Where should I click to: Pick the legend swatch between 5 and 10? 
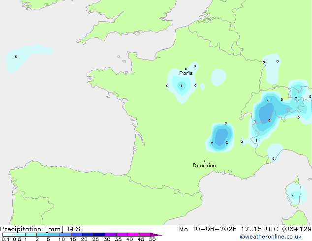(54, 235)
